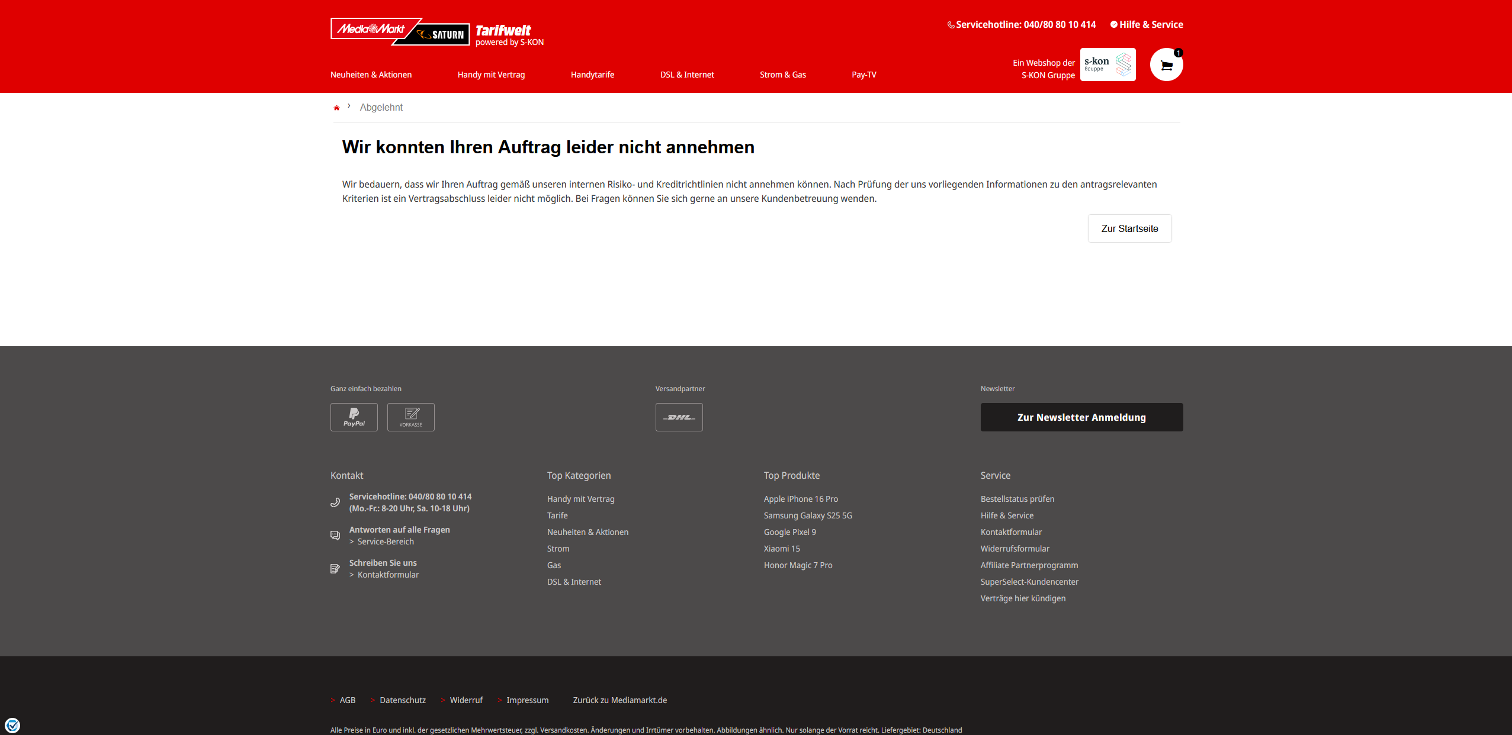Select the Vorkasse payment icon
This screenshot has width=1512, height=735.
point(410,417)
